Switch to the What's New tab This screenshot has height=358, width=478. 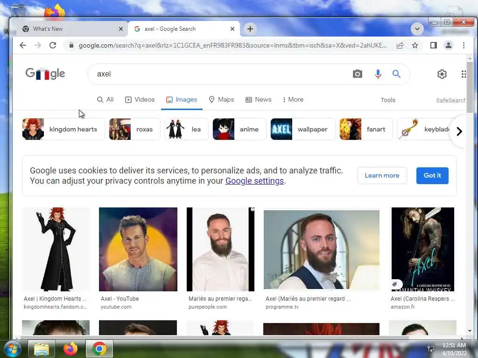click(70, 29)
